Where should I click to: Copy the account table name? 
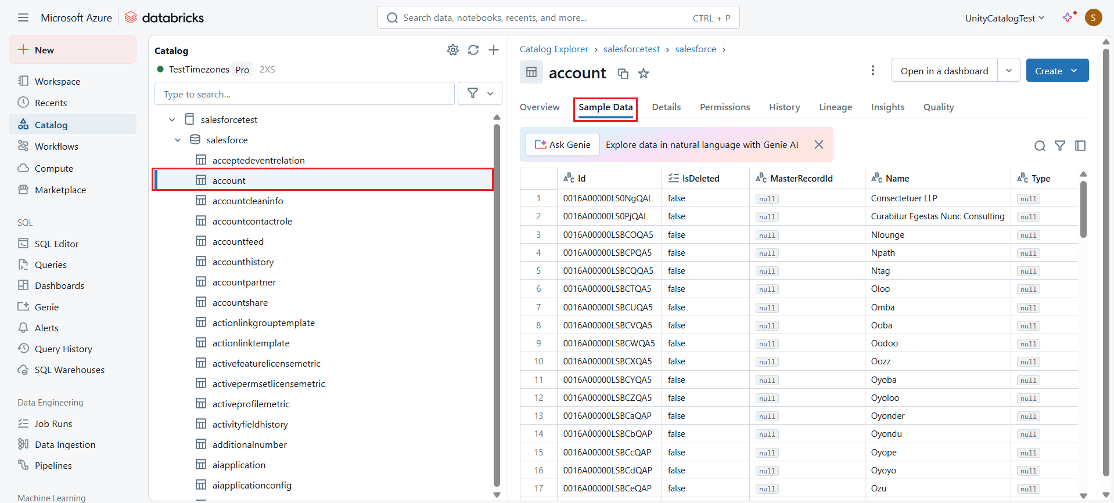623,74
